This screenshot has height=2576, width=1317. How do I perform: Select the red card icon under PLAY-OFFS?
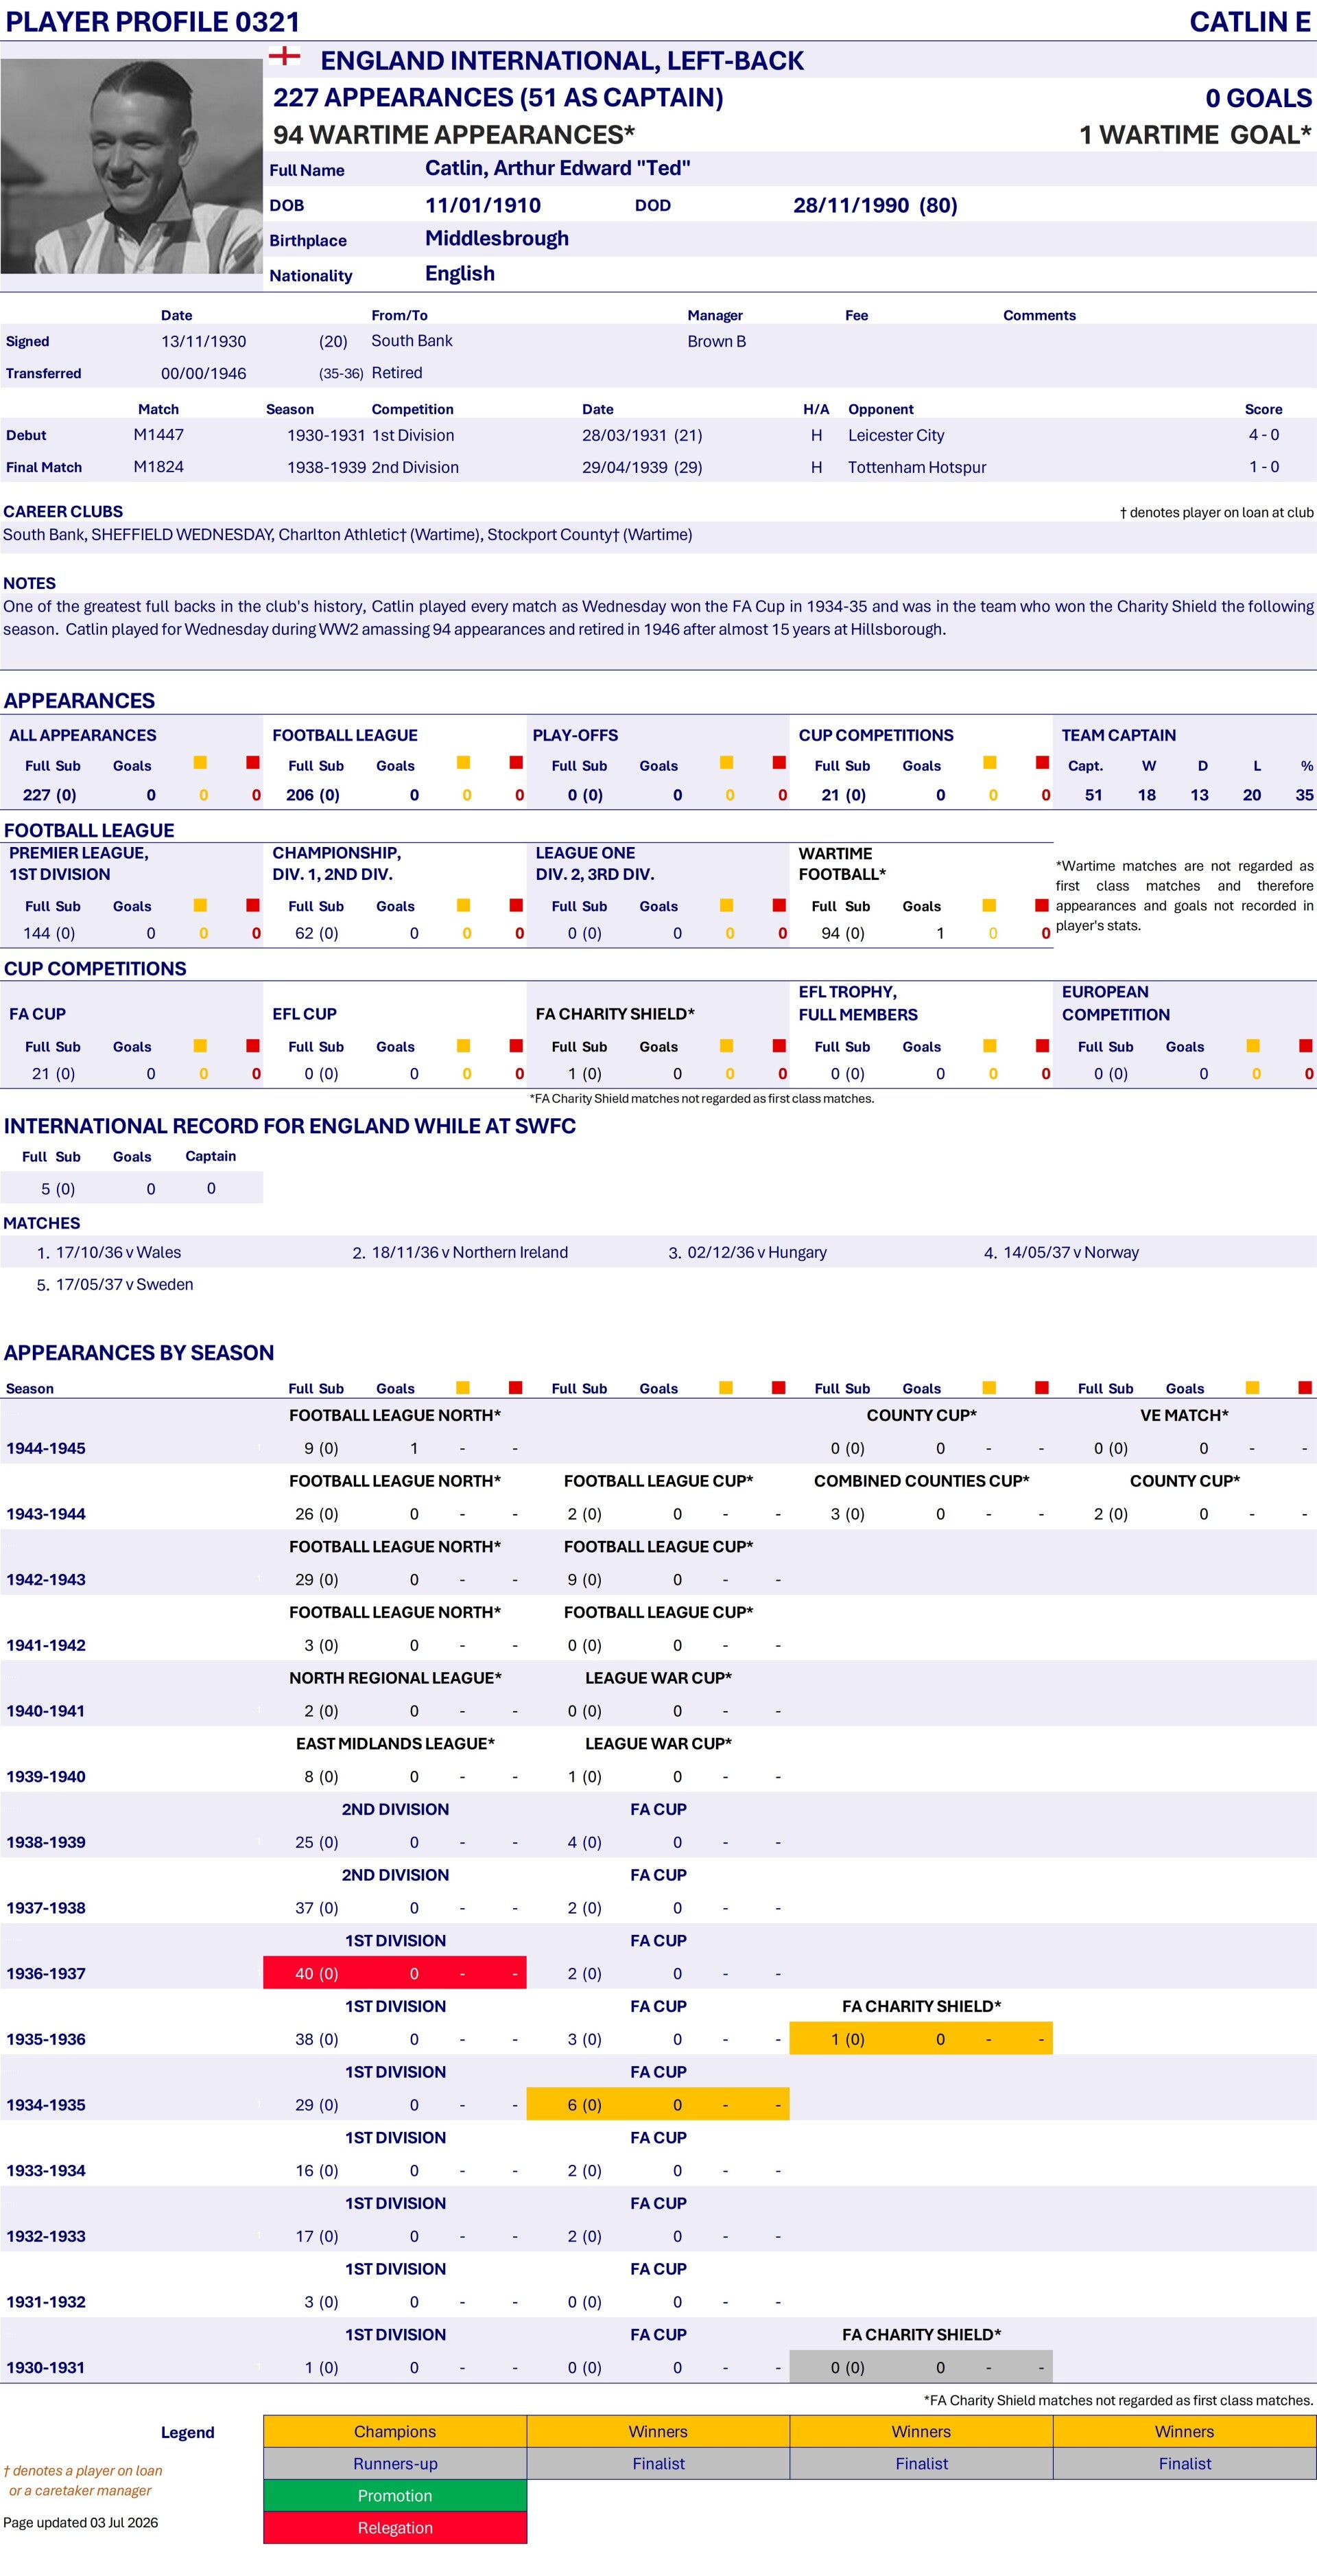779,763
